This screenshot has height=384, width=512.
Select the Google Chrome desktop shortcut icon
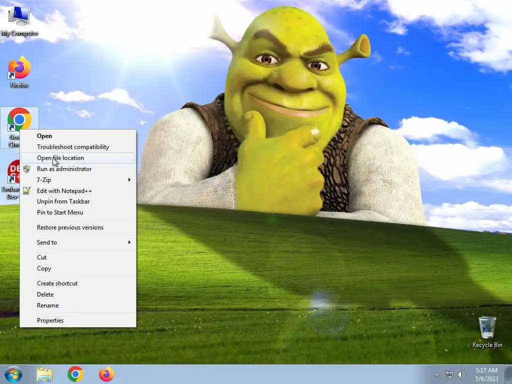(x=19, y=119)
